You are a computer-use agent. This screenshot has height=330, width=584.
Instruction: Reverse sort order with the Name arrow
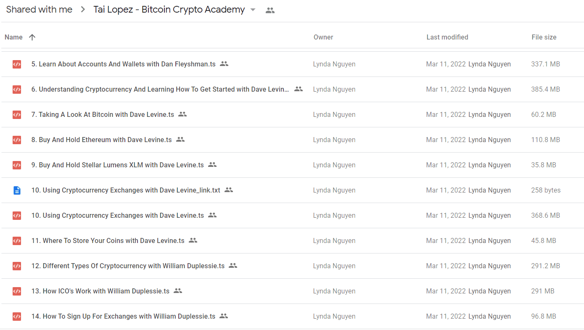tap(32, 37)
